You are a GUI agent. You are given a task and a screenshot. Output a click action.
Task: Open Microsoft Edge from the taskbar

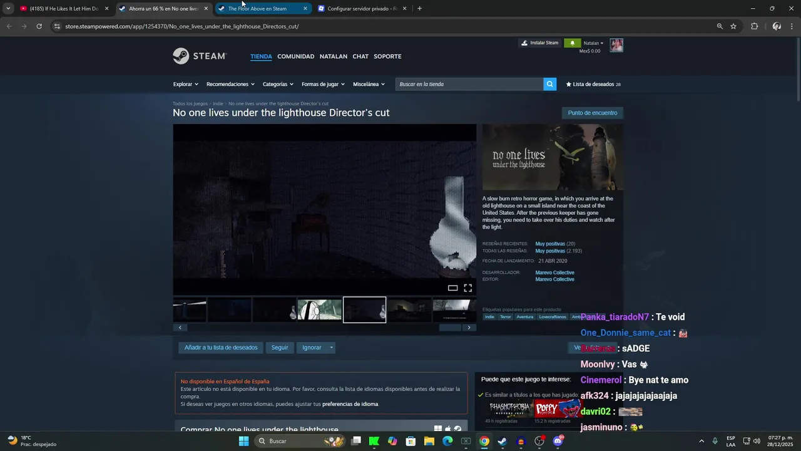click(447, 441)
